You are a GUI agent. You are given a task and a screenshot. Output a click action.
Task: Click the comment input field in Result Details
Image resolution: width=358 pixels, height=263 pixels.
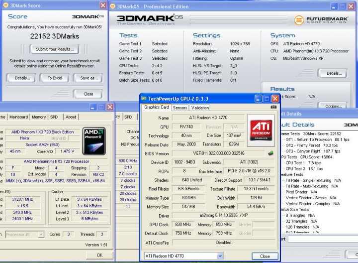[323, 239]
